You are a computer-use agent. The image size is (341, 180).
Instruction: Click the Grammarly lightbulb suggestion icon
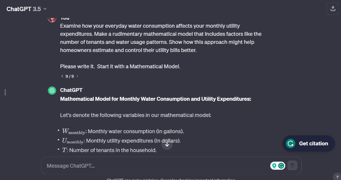click(275, 166)
